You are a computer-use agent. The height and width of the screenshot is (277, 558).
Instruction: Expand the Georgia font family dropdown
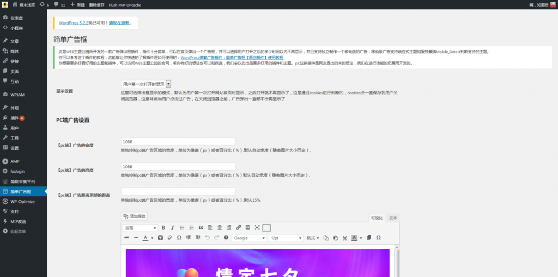tap(248, 238)
